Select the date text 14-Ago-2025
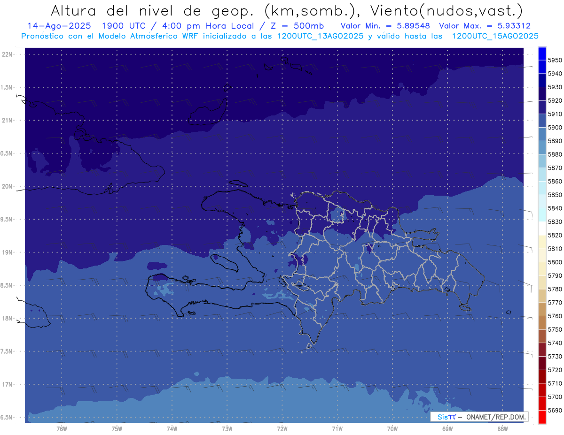This screenshot has width=564, height=435. coord(60,26)
